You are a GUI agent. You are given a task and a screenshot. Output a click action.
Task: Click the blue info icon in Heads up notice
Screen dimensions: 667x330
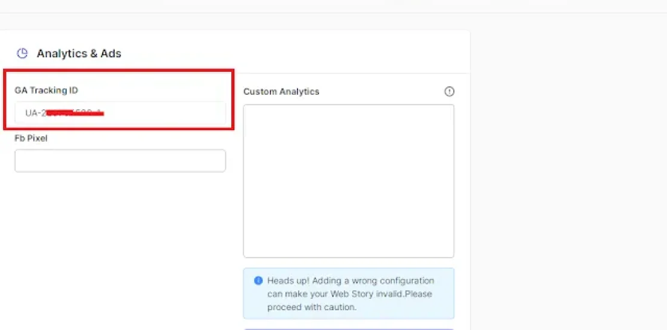[x=258, y=281]
